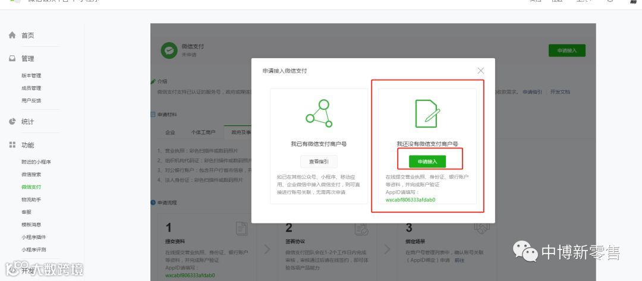The height and width of the screenshot is (281, 642).
Task: Open 客服 in sidebar
Action: click(x=26, y=212)
